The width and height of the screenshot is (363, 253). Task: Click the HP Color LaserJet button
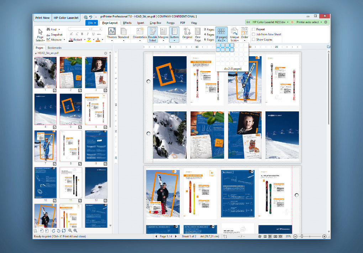pyautogui.click(x=66, y=18)
